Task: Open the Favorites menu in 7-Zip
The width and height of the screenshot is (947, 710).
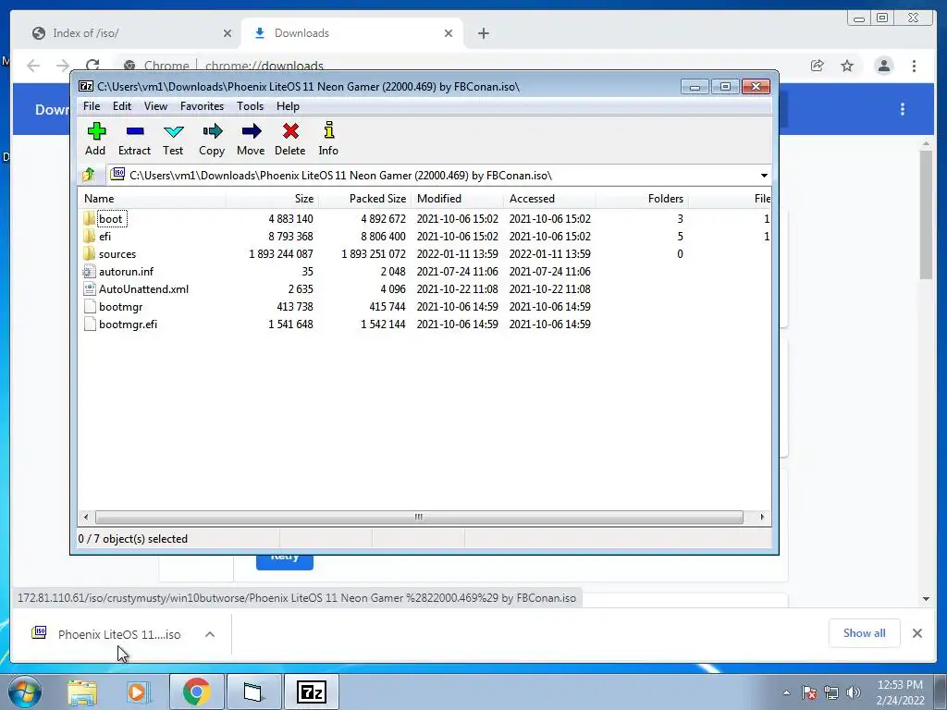Action: coord(202,106)
